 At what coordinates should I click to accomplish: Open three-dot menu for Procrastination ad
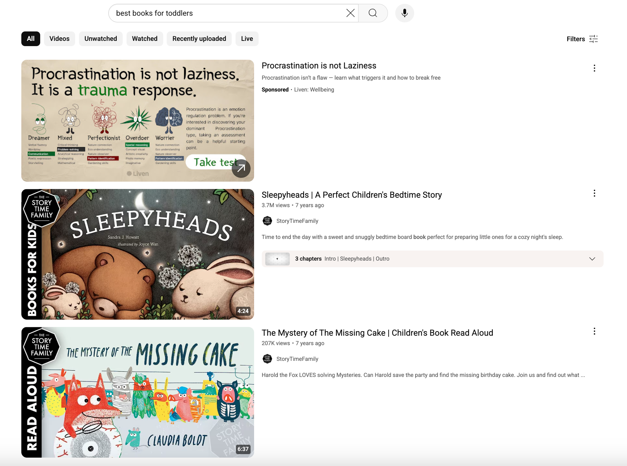point(594,68)
